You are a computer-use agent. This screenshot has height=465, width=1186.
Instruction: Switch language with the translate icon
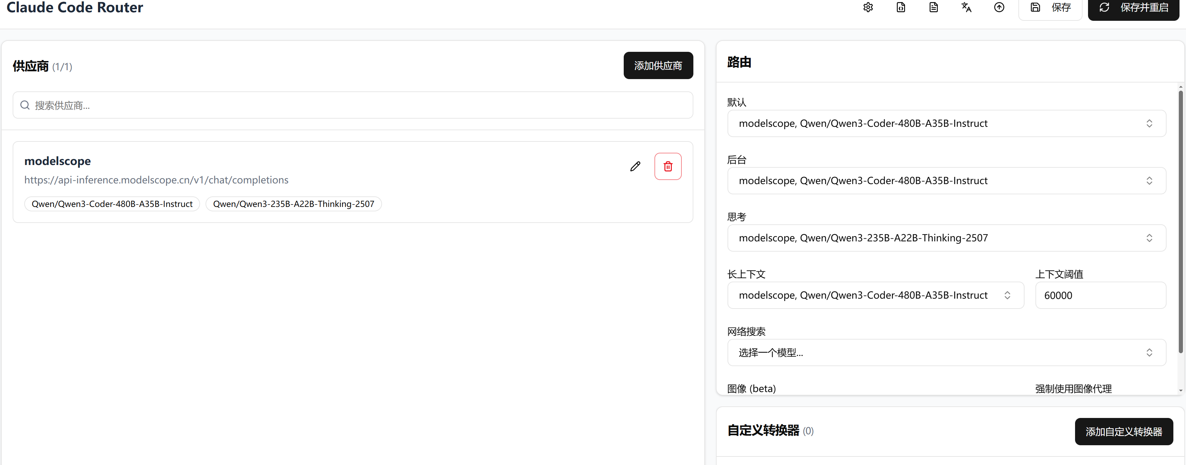(x=966, y=7)
